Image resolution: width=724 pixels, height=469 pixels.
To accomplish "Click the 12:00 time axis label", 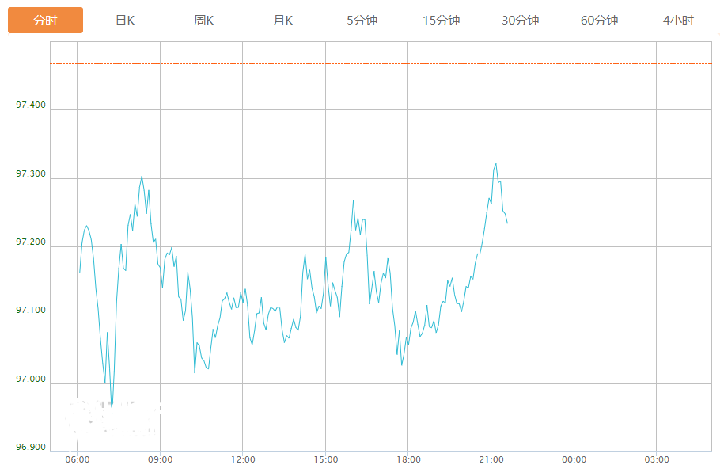I will pyautogui.click(x=243, y=459).
